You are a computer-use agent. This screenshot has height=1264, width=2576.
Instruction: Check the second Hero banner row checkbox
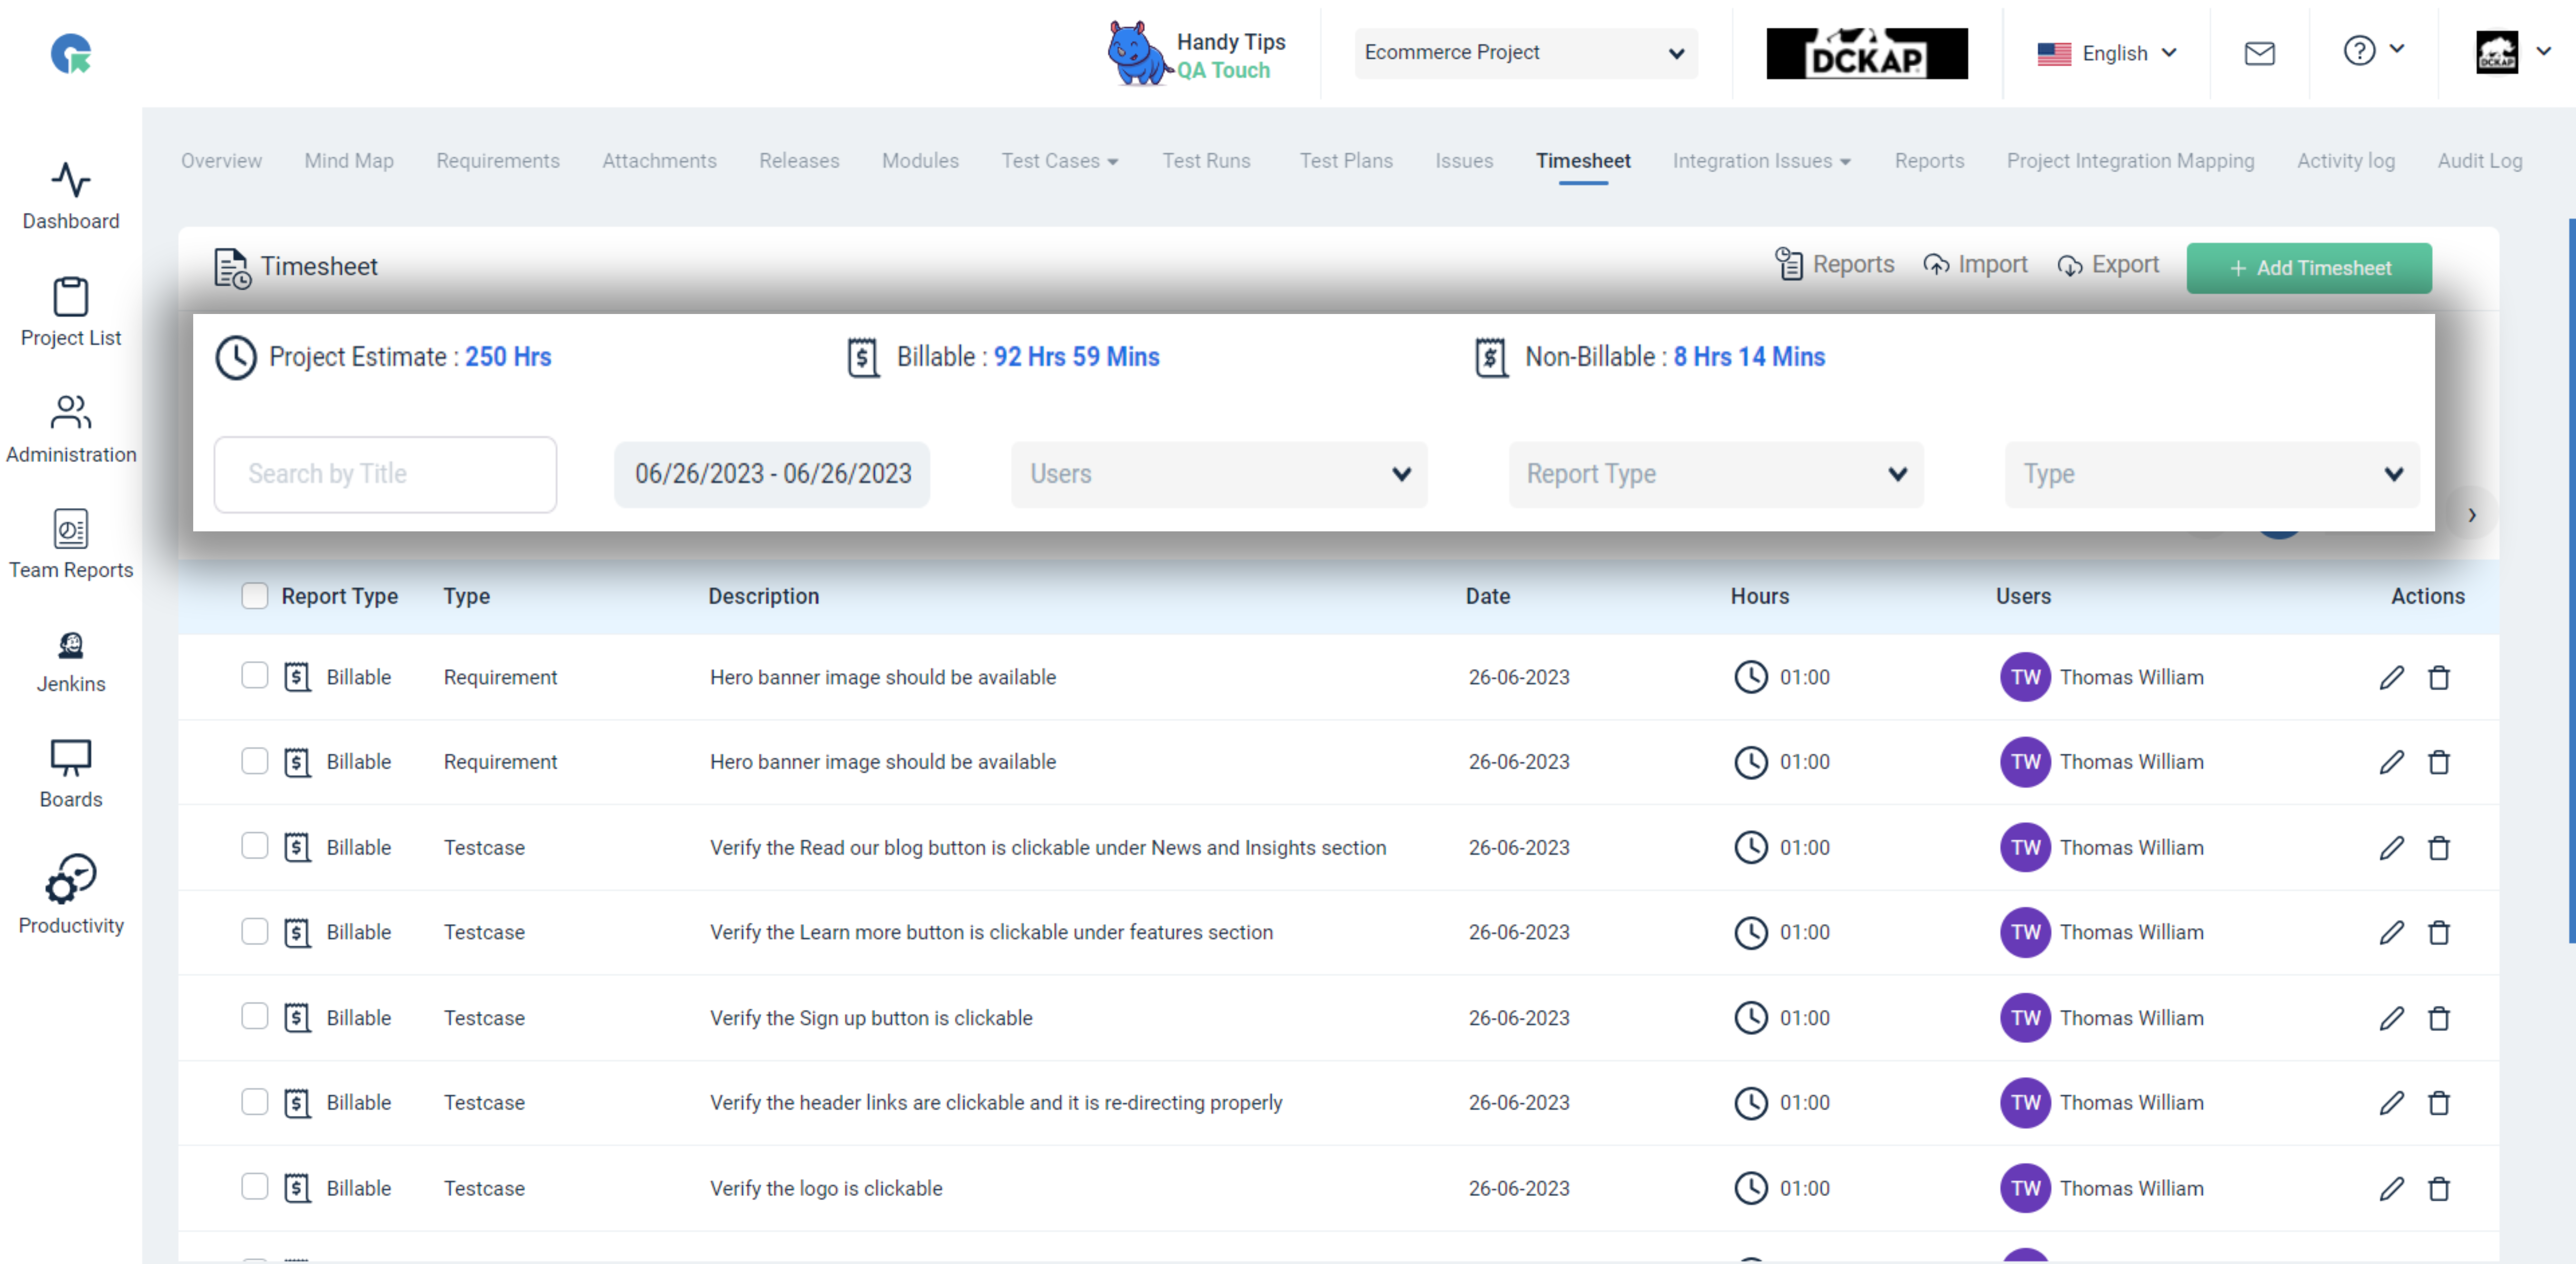point(255,761)
